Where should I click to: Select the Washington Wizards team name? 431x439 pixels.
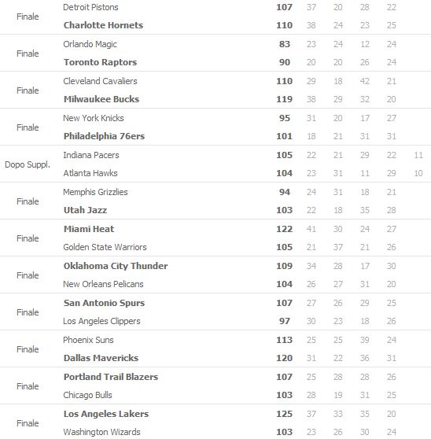pyautogui.click(x=101, y=432)
